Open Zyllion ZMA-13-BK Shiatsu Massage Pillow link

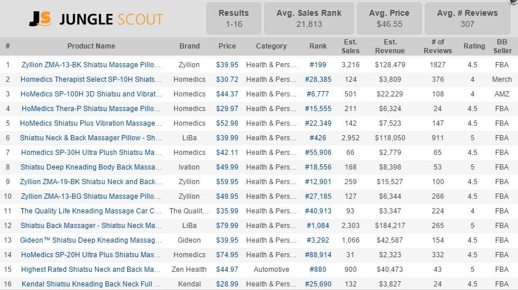click(x=91, y=65)
